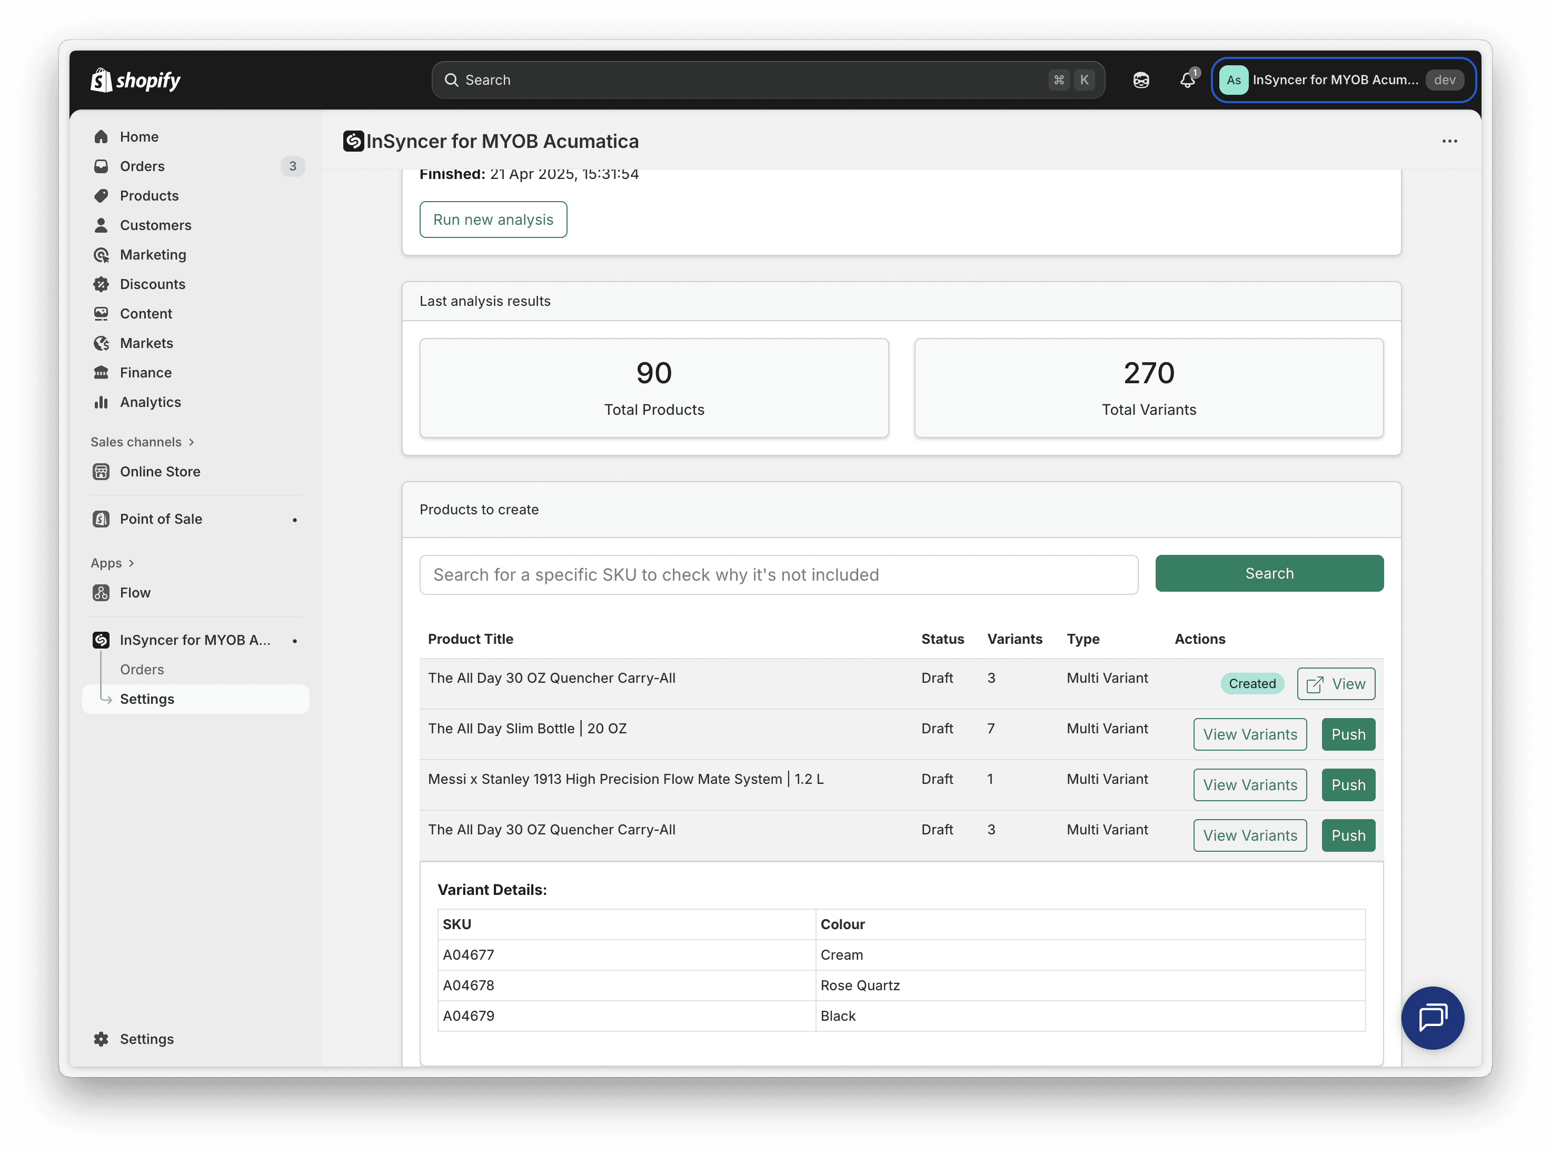Select Settings under InSyncer app
Image resolution: width=1551 pixels, height=1155 pixels.
click(196, 699)
